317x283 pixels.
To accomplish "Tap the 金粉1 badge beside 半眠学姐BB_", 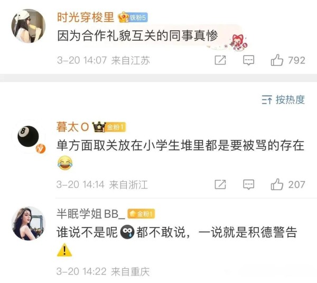I will tap(141, 214).
